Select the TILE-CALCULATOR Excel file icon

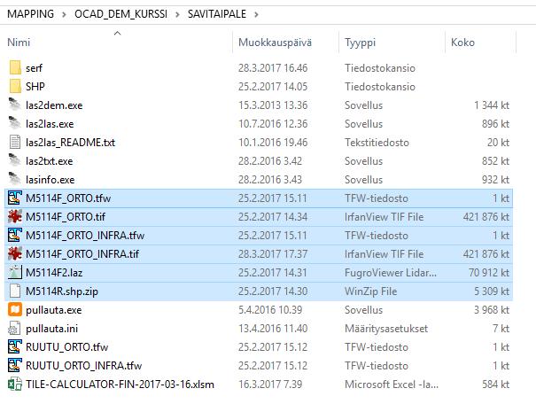pos(15,384)
